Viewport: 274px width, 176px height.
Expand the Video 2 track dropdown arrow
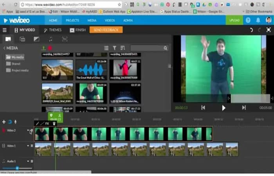coord(28,130)
